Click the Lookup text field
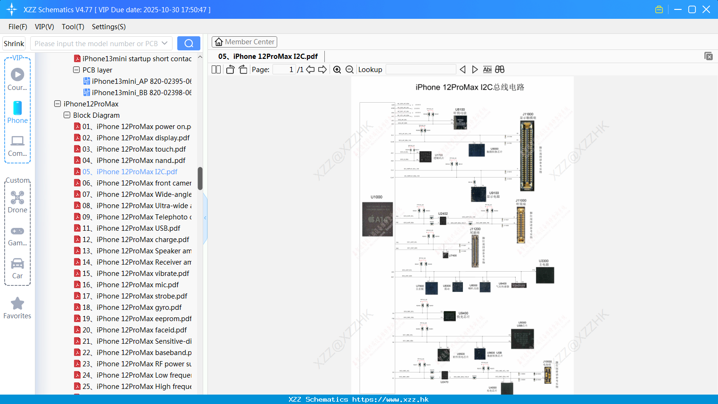 [421, 69]
